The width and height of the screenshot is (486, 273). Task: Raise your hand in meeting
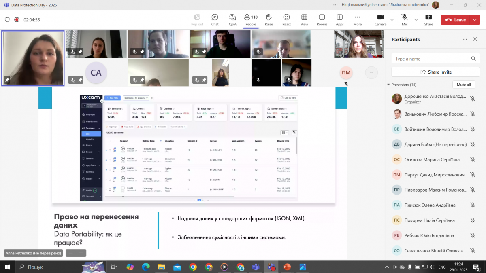269,19
